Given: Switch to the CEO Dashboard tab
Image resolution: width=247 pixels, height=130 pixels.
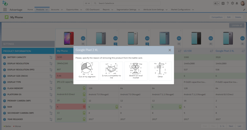Looking at the screenshot, I should (92, 10).
